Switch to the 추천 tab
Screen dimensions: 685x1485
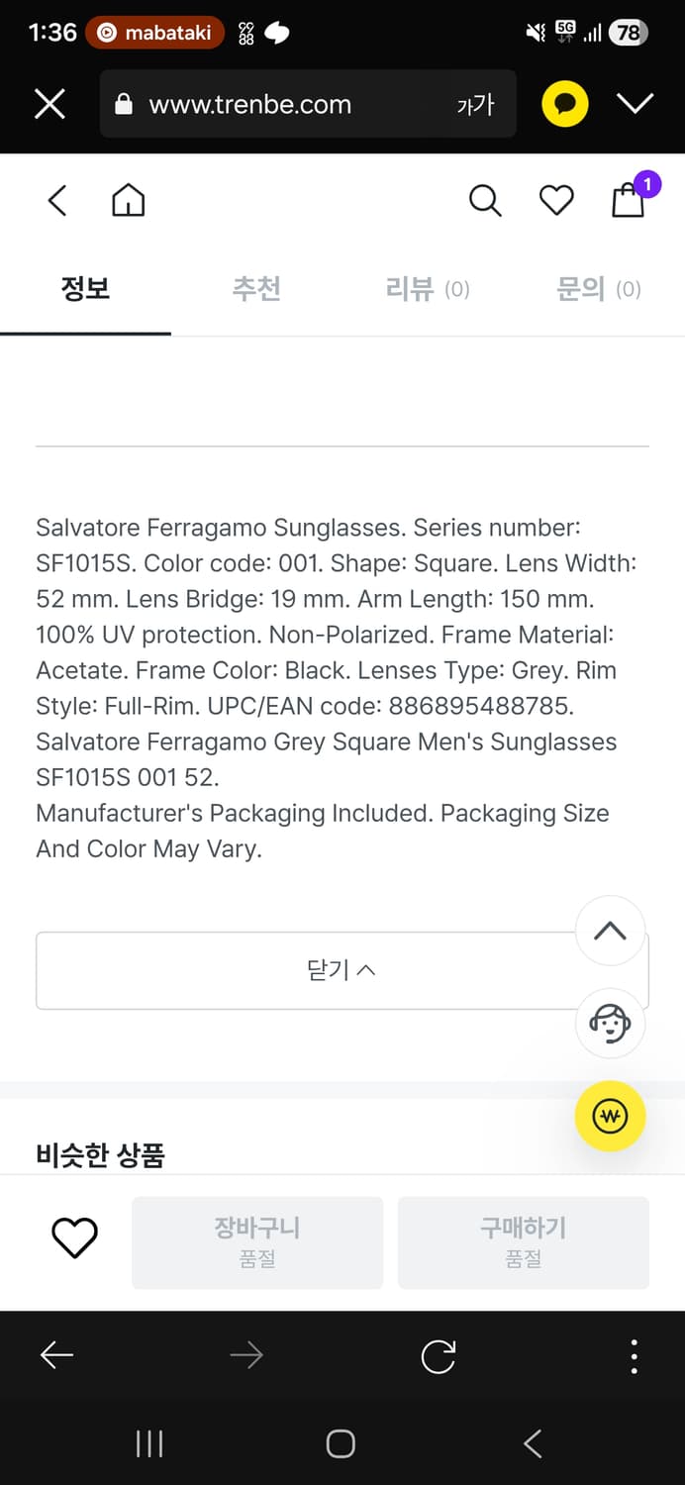pyautogui.click(x=256, y=289)
